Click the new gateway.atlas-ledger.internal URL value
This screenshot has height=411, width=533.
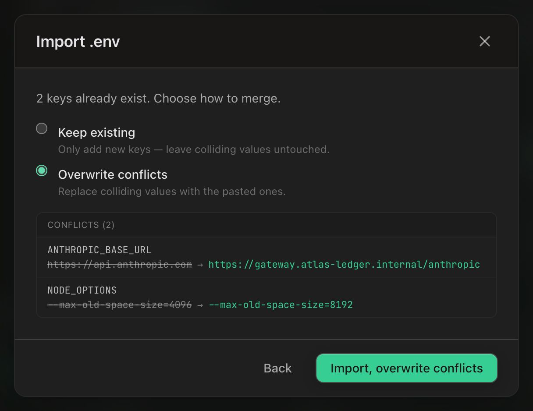pos(344,265)
